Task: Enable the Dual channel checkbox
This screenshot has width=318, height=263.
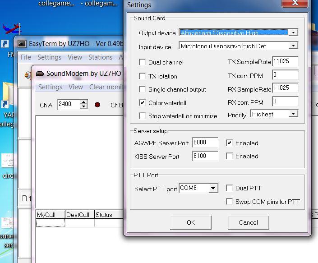Action: 143,62
